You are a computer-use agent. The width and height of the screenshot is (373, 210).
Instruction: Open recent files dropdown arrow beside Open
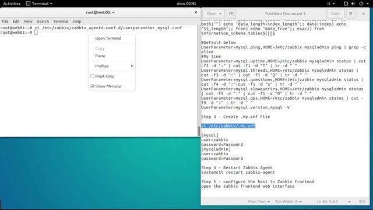(x=220, y=13)
